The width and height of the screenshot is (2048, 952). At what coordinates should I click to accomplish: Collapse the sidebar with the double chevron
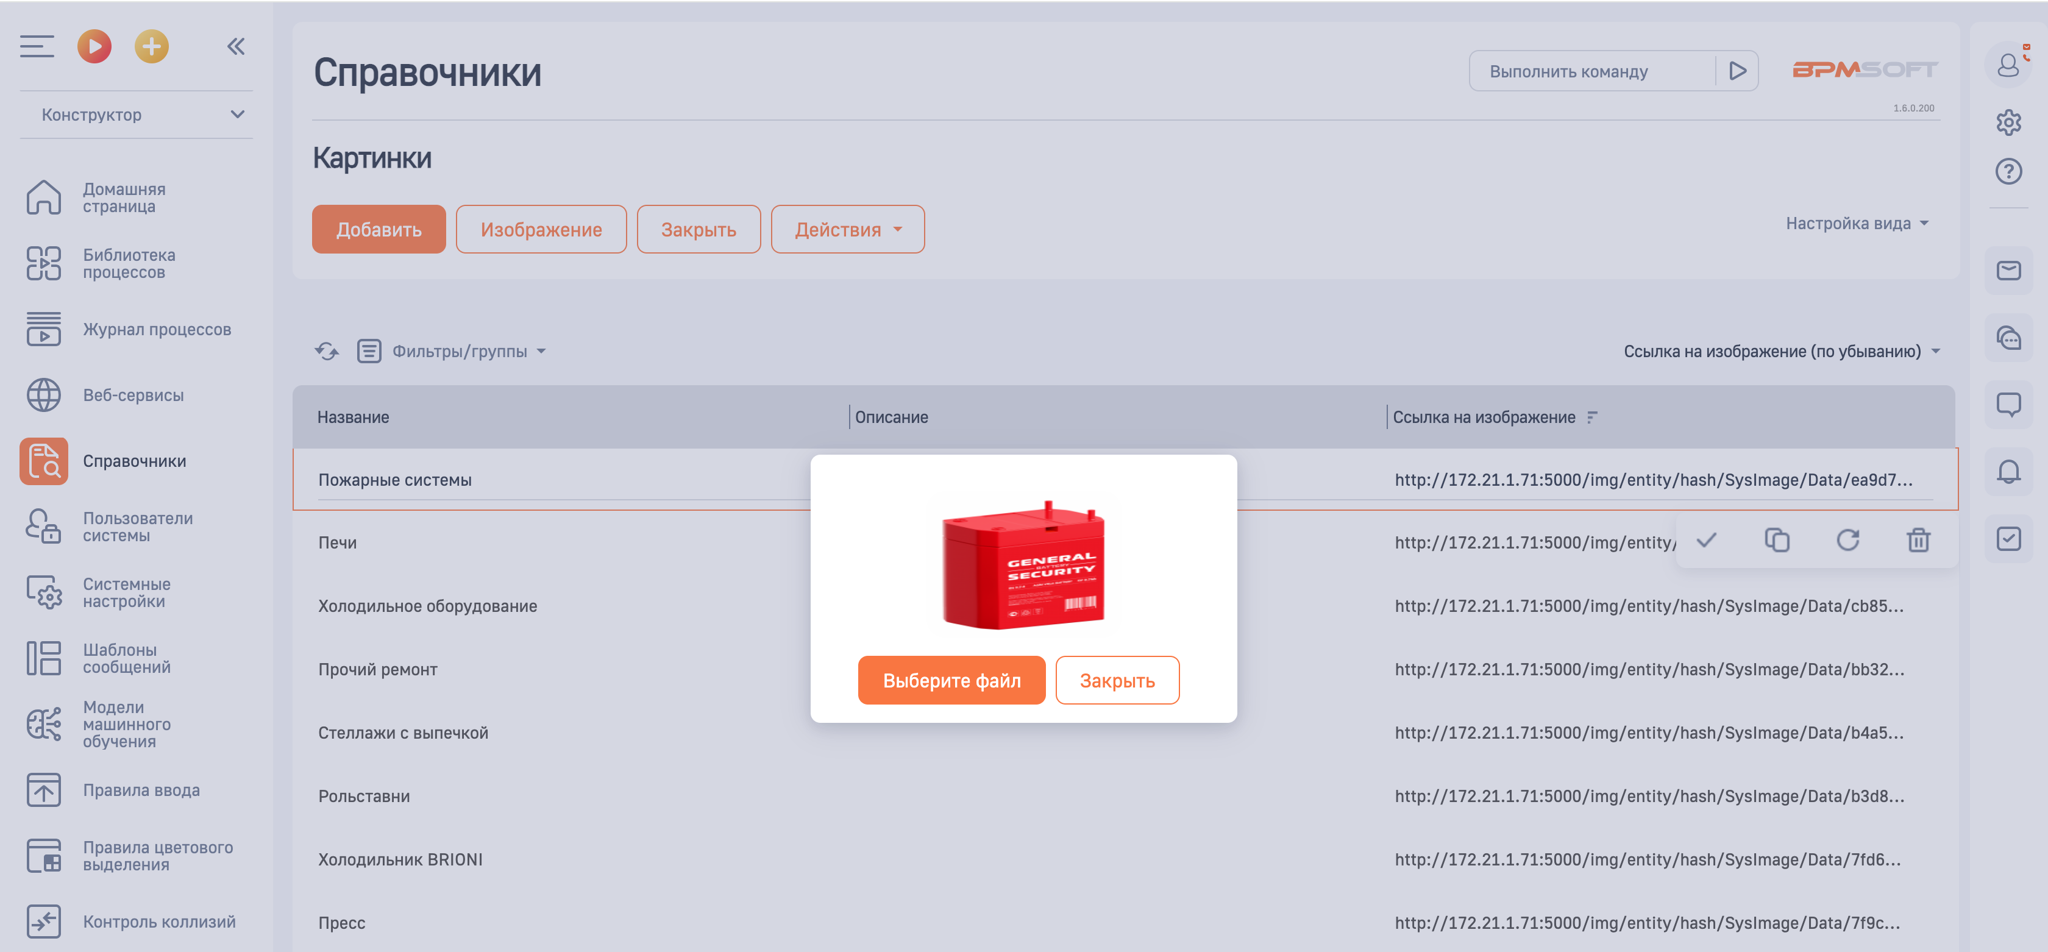tap(235, 47)
